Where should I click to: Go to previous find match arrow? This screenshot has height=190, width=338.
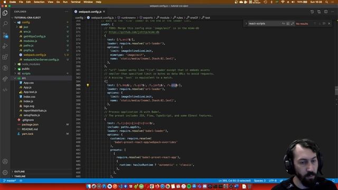(315, 23)
